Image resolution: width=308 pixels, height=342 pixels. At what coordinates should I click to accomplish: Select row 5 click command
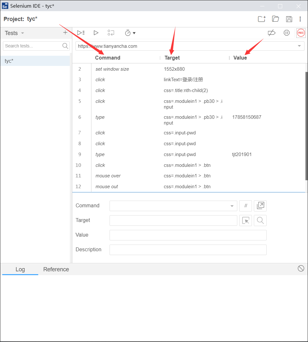point(189,104)
